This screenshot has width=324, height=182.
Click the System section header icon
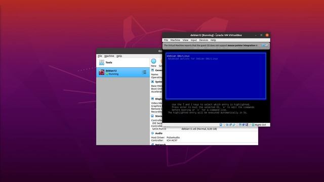click(x=152, y=82)
